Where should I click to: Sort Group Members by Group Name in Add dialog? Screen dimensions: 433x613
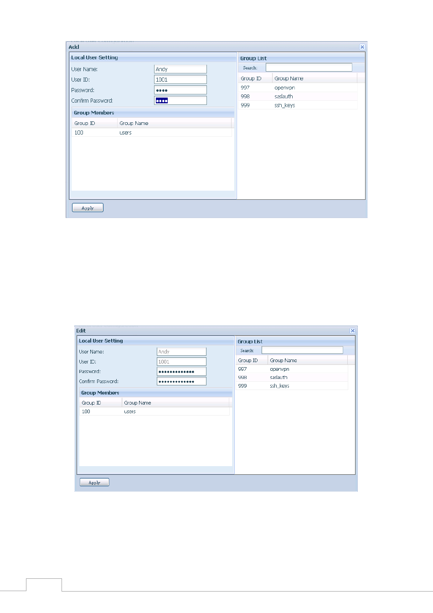[x=174, y=123]
